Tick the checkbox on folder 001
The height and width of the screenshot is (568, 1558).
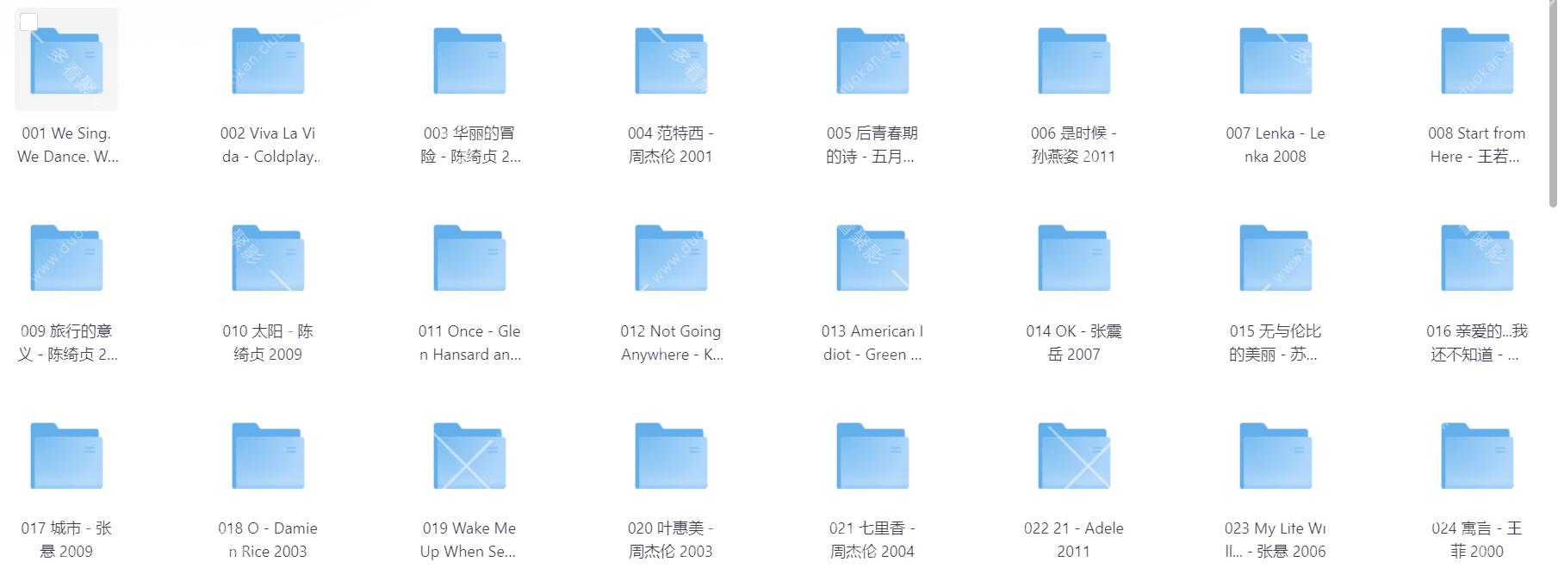pyautogui.click(x=28, y=22)
